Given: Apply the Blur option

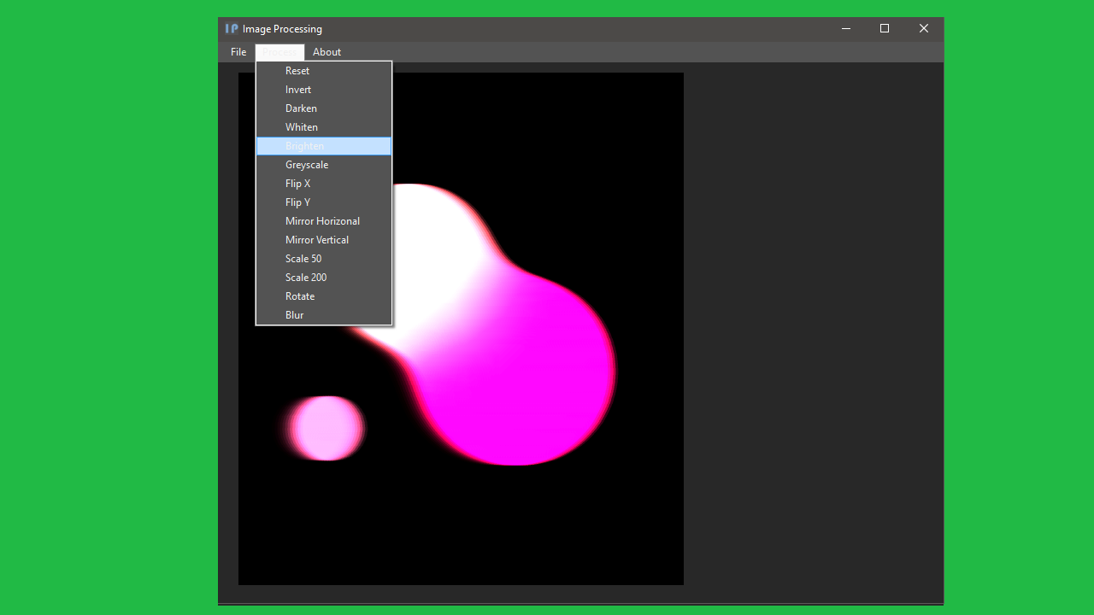Looking at the screenshot, I should 324,315.
